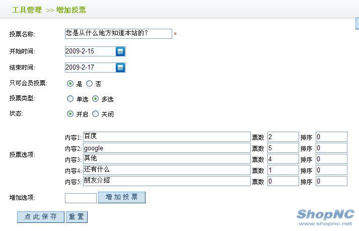Viewport: 359px width, 231px height.
Task: Click the 工具管理 breadcrumb heading
Action: tap(27, 10)
